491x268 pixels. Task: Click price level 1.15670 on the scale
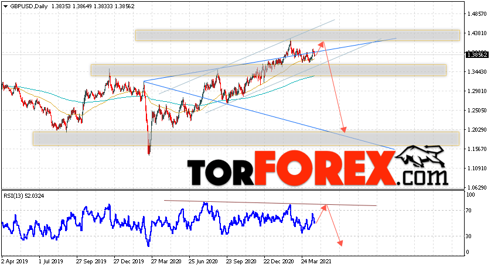476,149
